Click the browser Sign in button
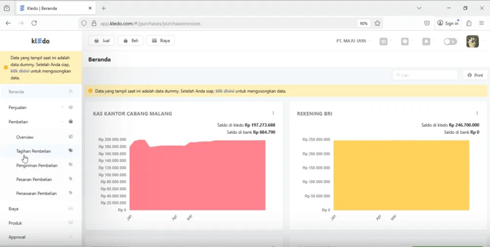Viewport: 490px width, 247px height. pyautogui.click(x=448, y=23)
